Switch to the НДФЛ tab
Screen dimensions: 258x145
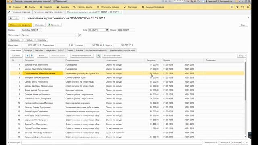(x=61, y=50)
